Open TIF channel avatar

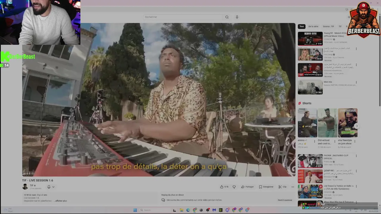(x=25, y=187)
